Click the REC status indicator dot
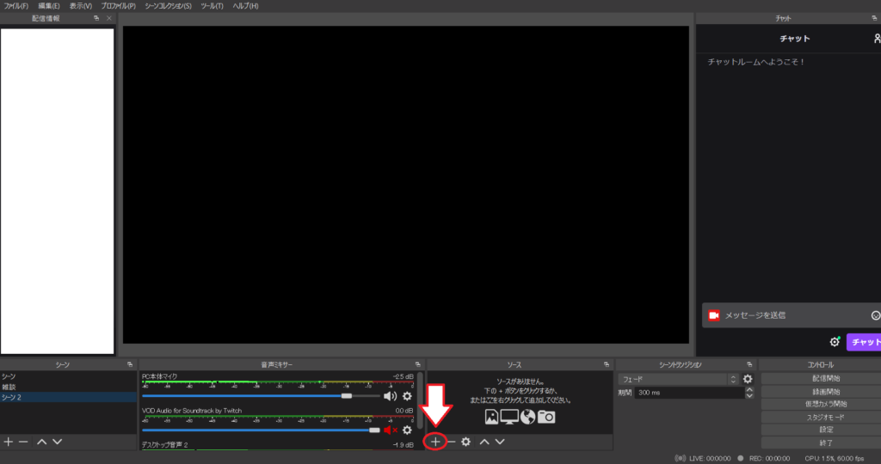Image resolution: width=881 pixels, height=464 pixels. (x=741, y=458)
